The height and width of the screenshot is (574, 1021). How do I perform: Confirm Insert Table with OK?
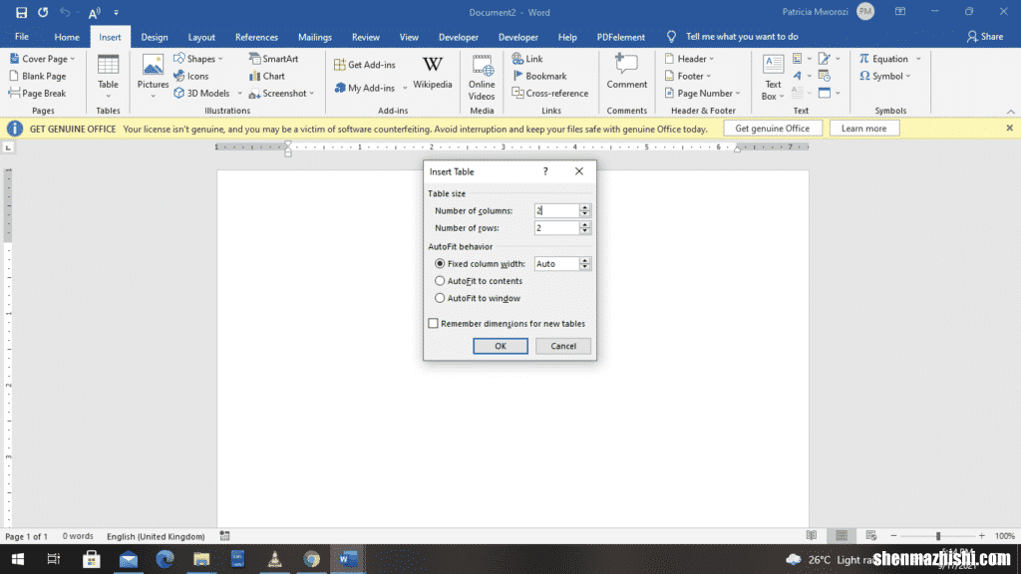[501, 346]
